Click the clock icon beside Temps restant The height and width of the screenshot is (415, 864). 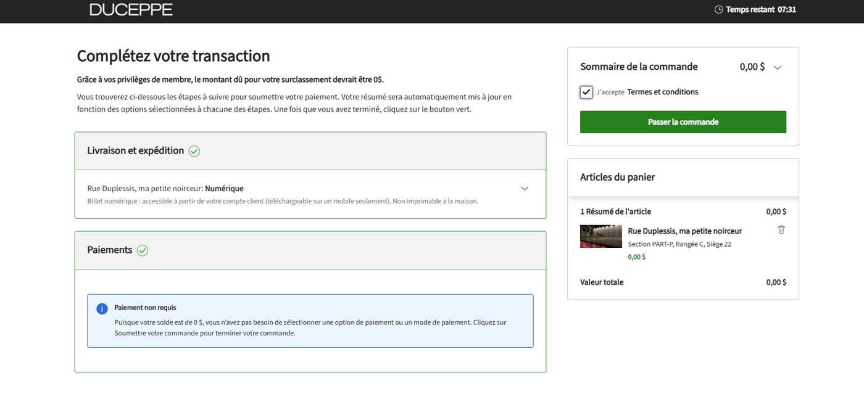click(718, 9)
